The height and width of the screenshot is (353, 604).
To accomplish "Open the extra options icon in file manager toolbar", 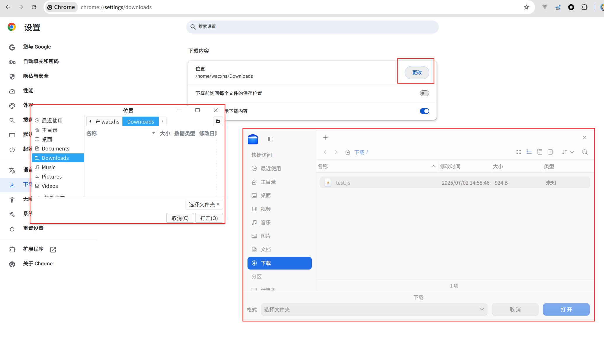I will 550,152.
